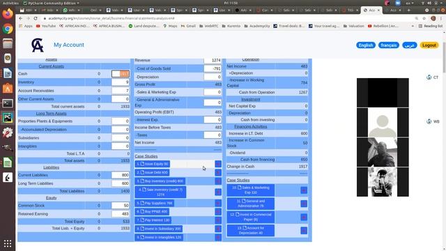Open the Valuation bookmark folder

tap(353, 26)
